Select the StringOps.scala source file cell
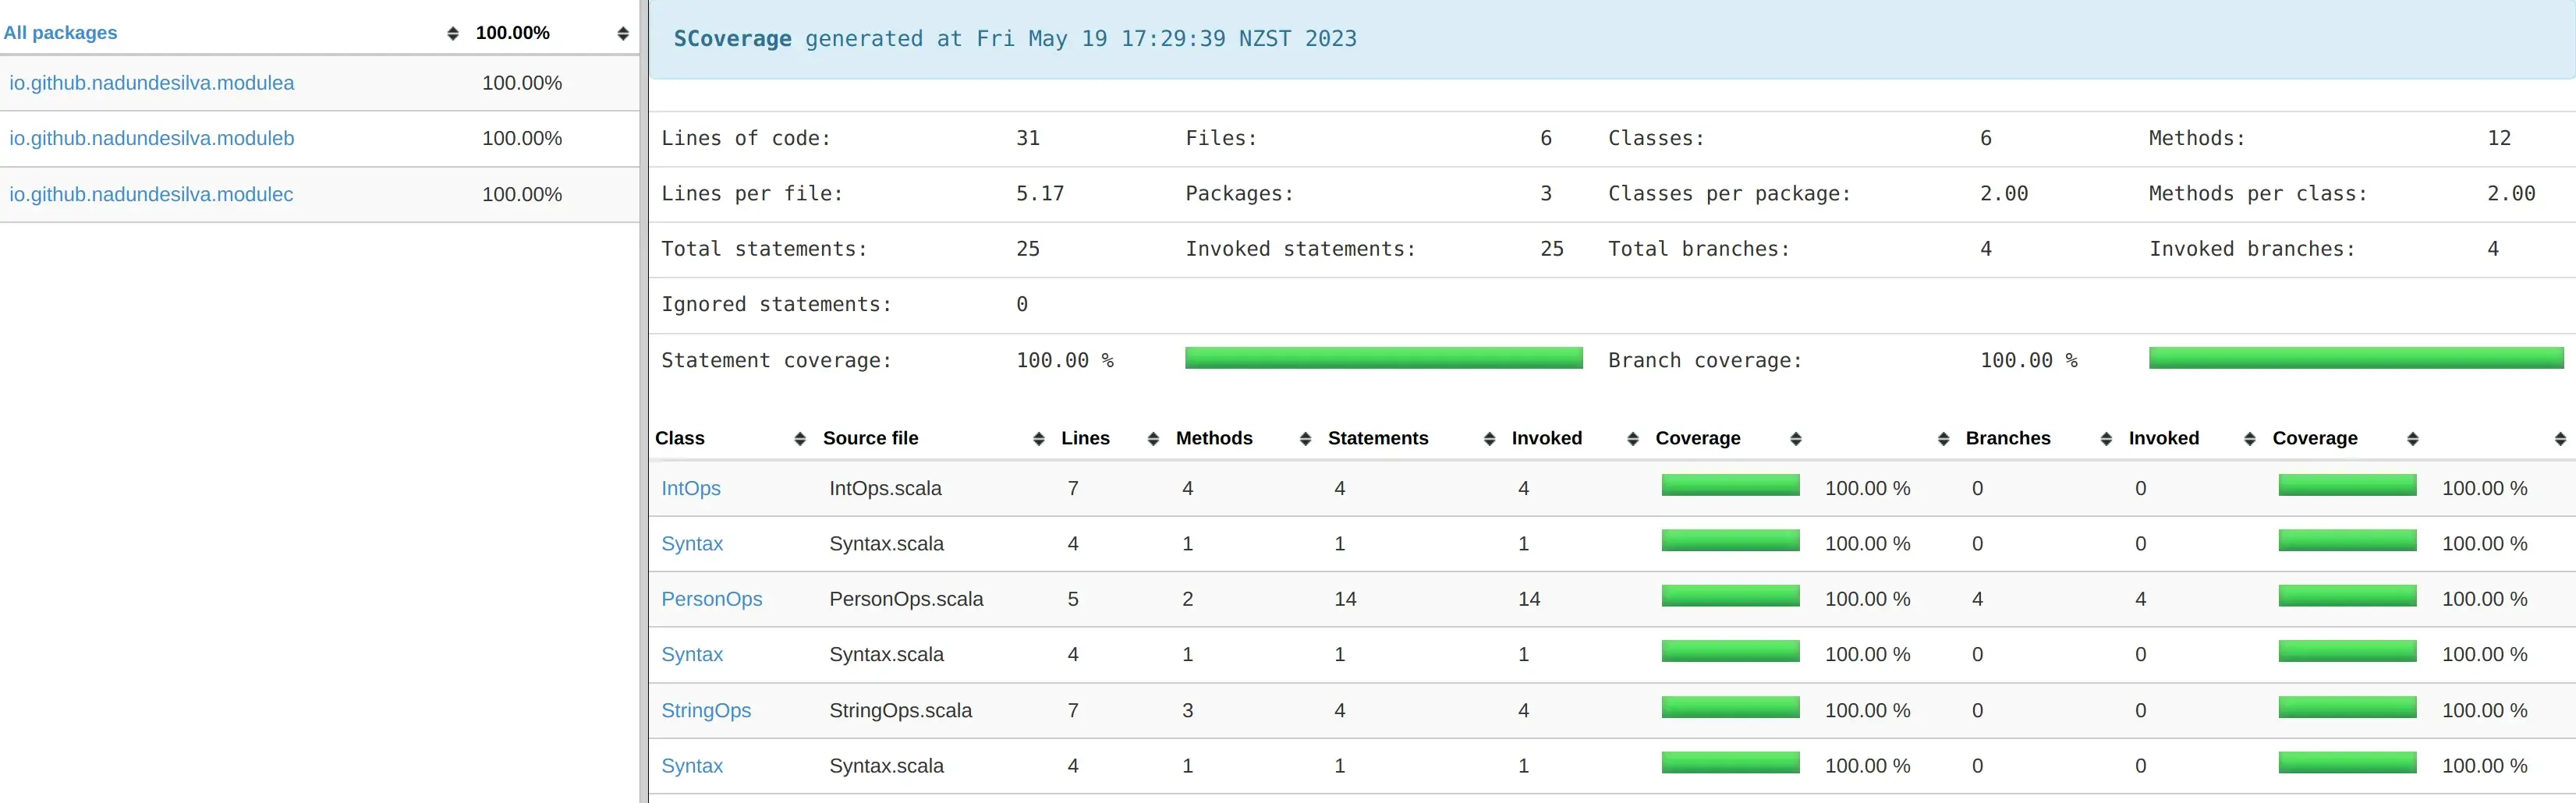2576x803 pixels. 900,710
